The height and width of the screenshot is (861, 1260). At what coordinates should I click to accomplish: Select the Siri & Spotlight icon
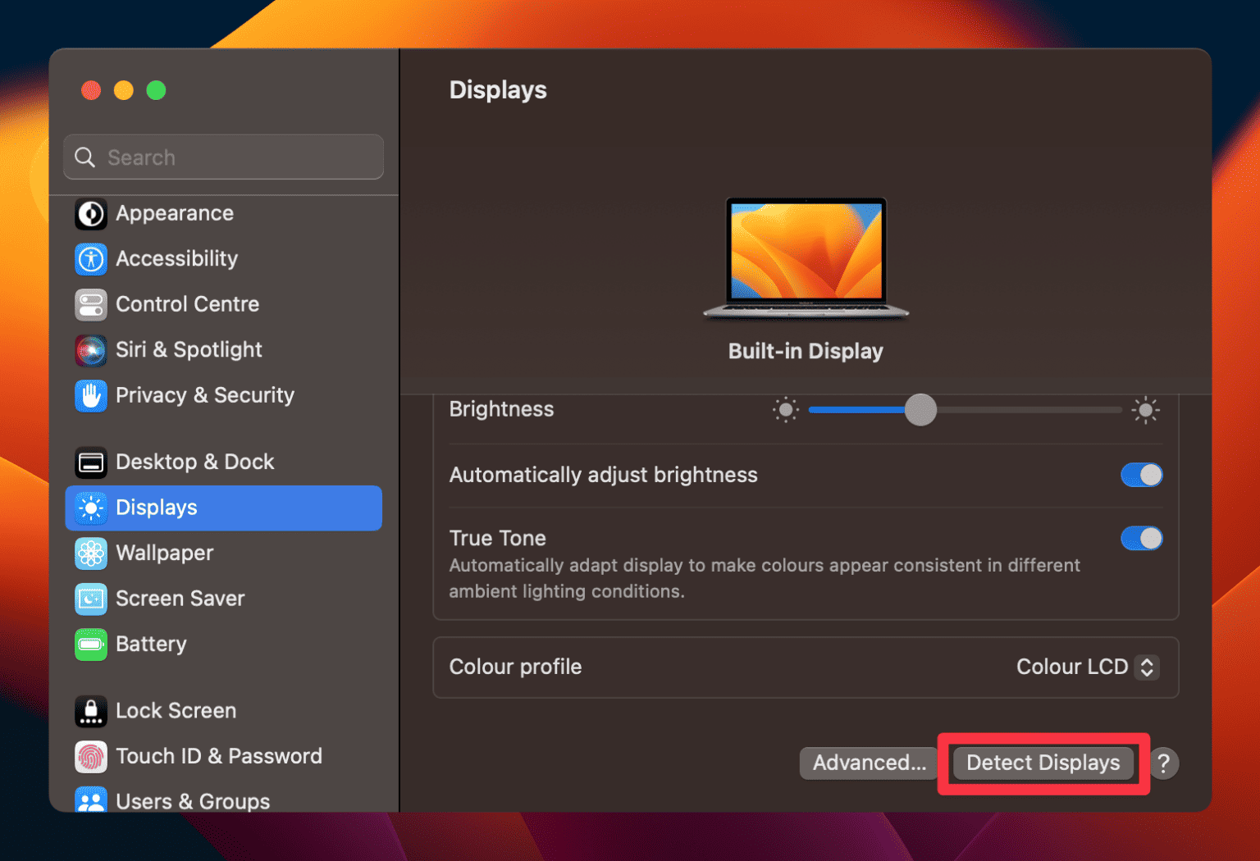tap(90, 350)
